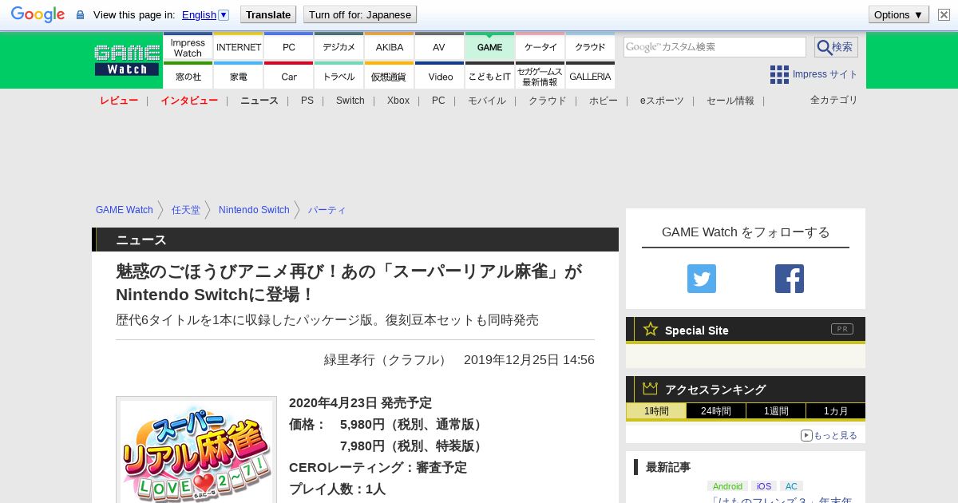Click Nintendo Switch breadcrumb link
The height and width of the screenshot is (503, 958).
point(254,210)
